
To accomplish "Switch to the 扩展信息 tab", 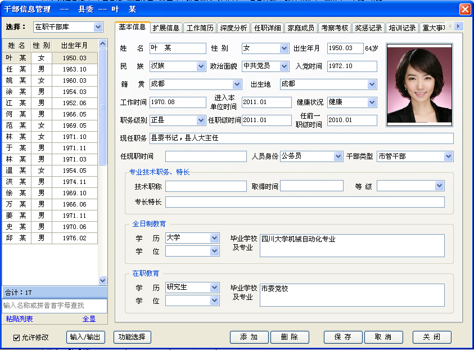I will pos(166,28).
